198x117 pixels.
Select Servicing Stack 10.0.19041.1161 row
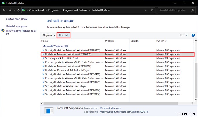coord(117,58)
